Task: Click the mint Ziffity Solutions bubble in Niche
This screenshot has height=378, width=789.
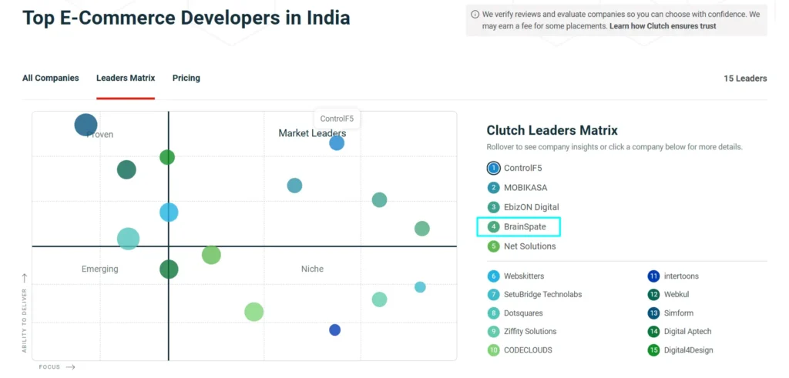Action: (x=379, y=299)
